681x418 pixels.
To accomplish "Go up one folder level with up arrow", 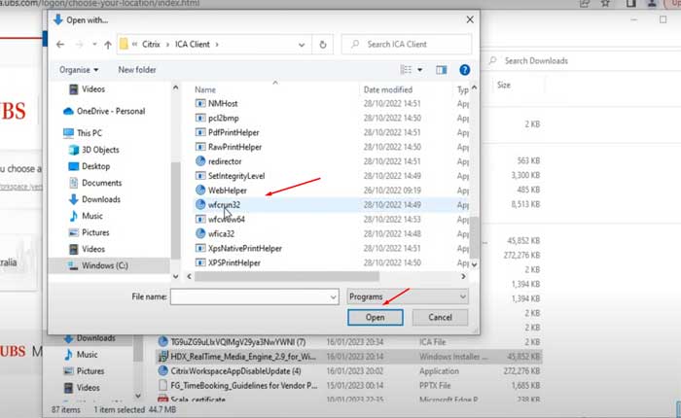I will click(x=108, y=45).
